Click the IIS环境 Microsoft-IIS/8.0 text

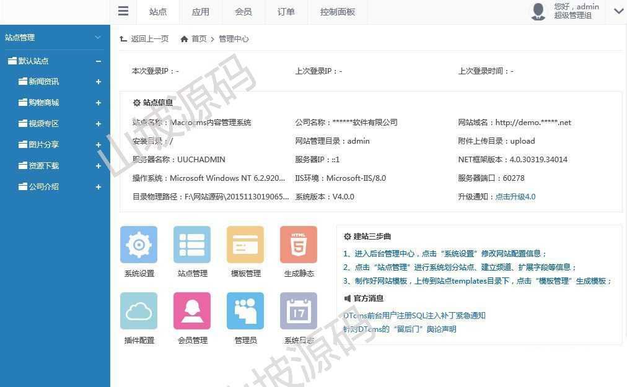pos(341,178)
